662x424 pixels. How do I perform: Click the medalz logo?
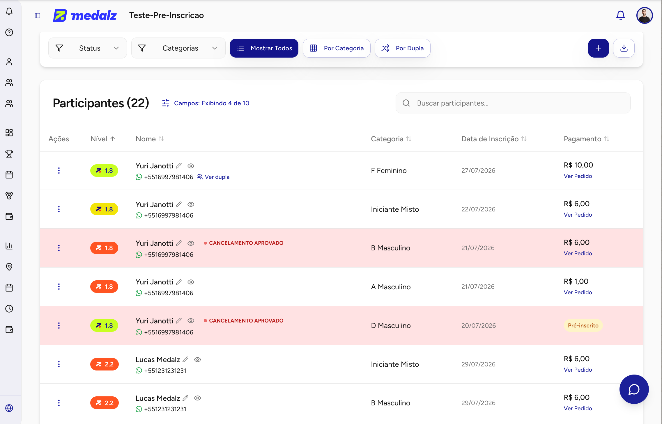click(x=85, y=15)
